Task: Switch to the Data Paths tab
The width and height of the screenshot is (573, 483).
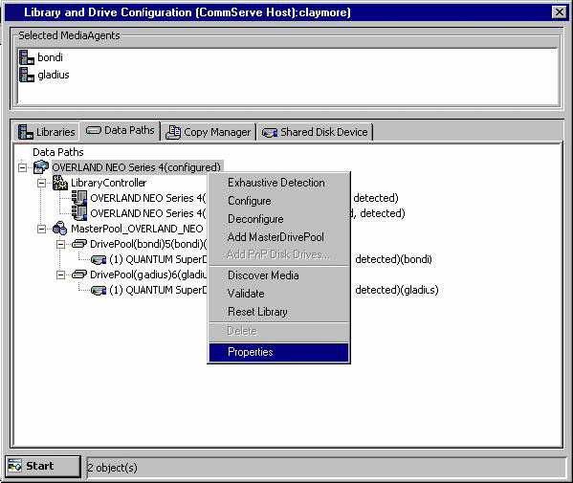Action: pos(121,130)
